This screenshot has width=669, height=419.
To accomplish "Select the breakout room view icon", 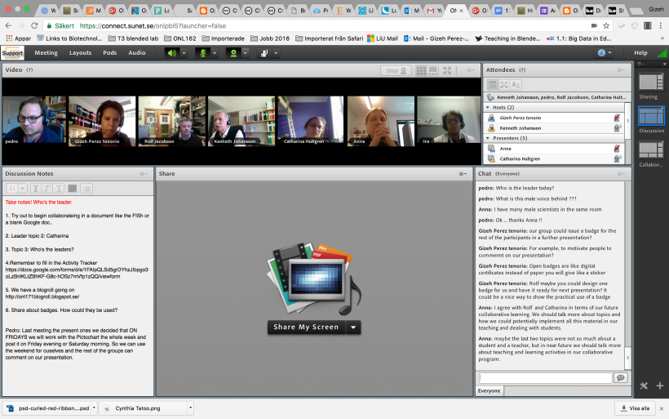I will 504,85.
